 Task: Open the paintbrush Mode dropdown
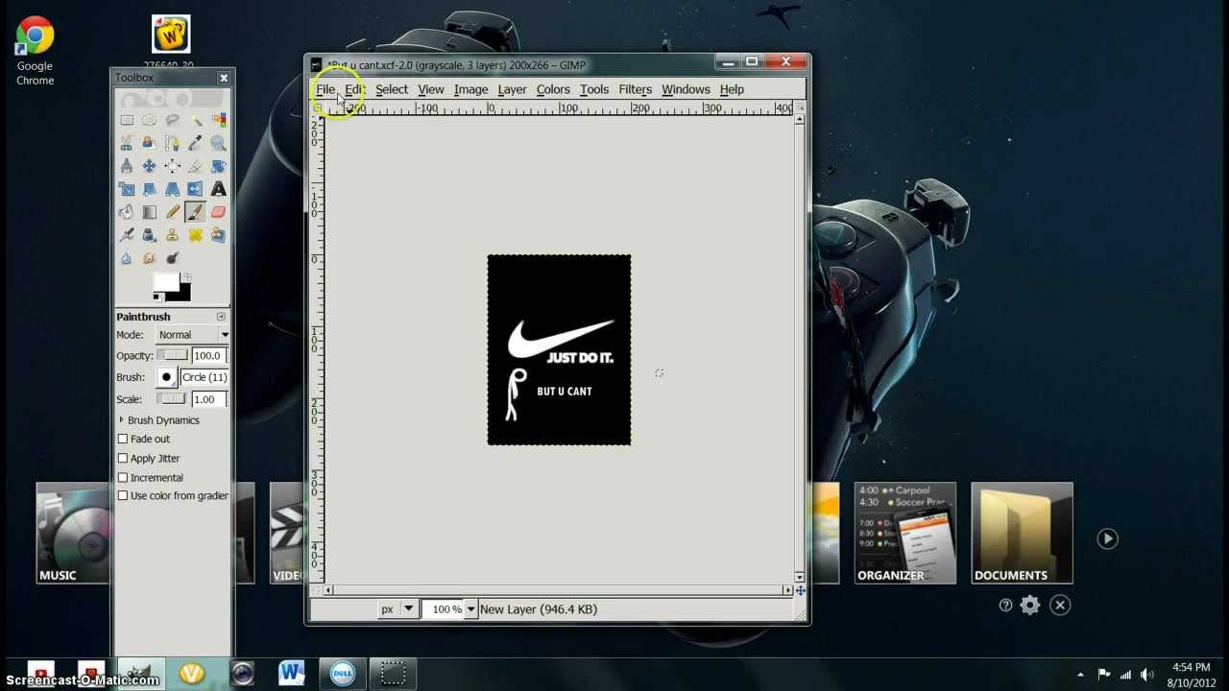192,335
